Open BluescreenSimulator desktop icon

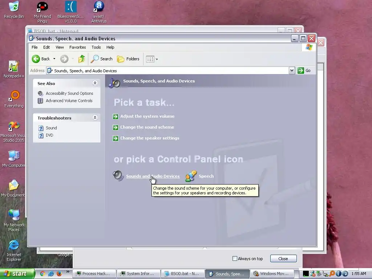pos(70,12)
